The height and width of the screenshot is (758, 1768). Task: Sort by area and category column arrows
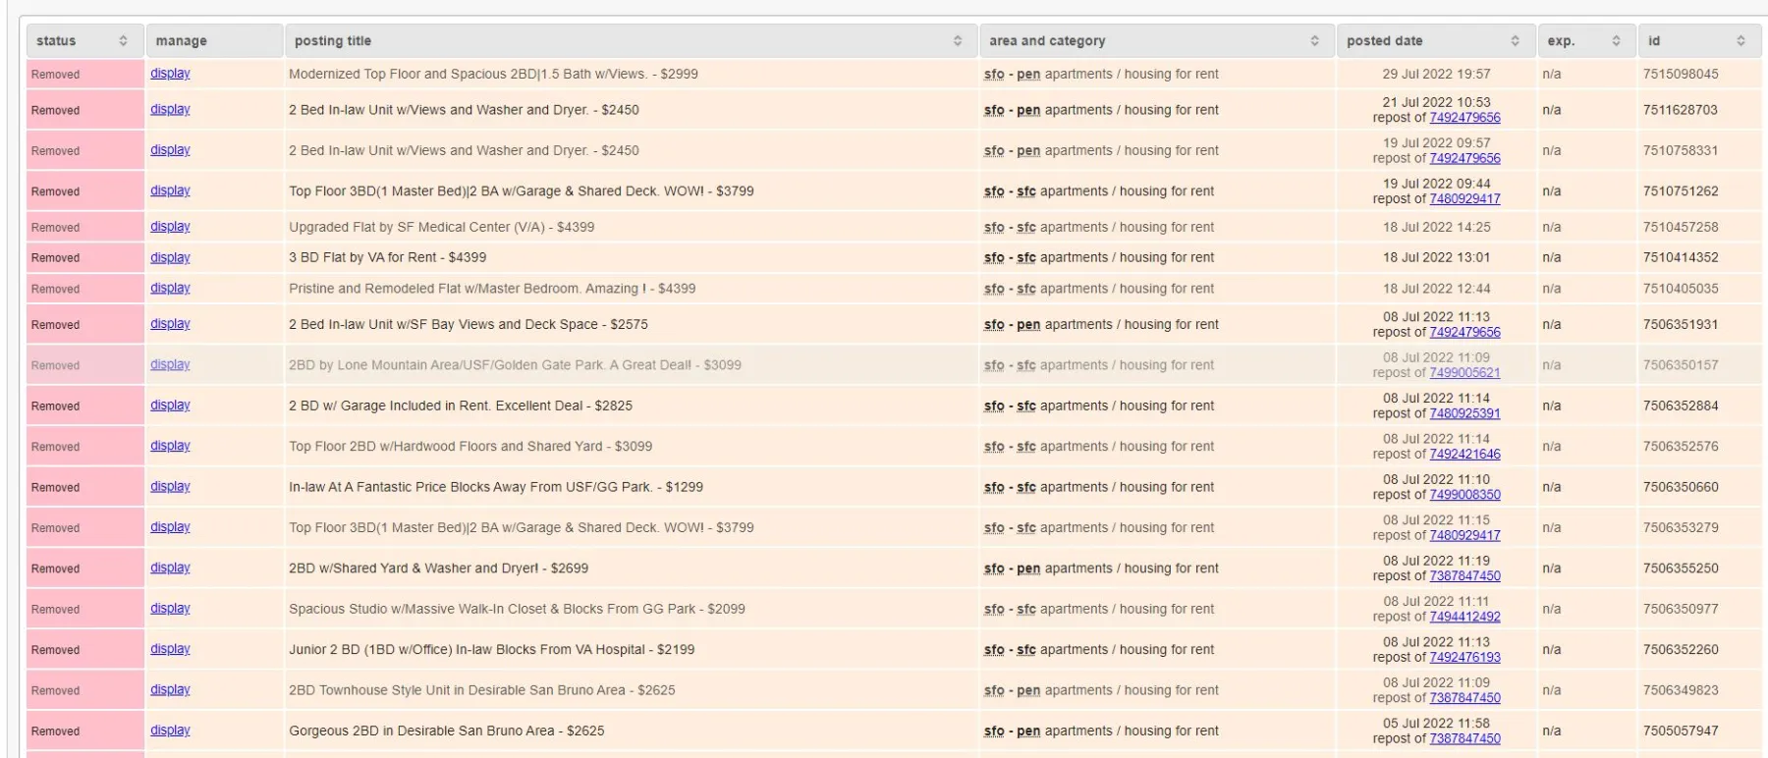pyautogui.click(x=1314, y=41)
